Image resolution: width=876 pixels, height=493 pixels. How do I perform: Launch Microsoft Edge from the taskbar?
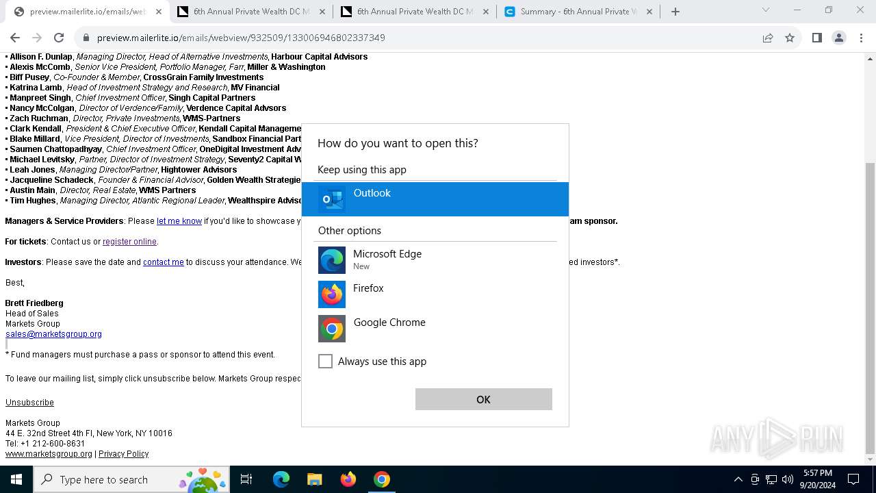(x=281, y=479)
